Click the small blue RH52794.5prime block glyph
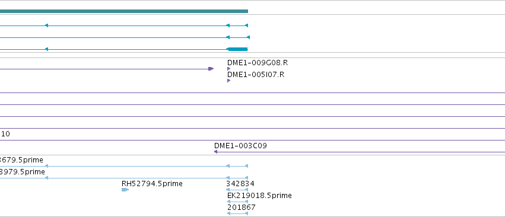 125,190
